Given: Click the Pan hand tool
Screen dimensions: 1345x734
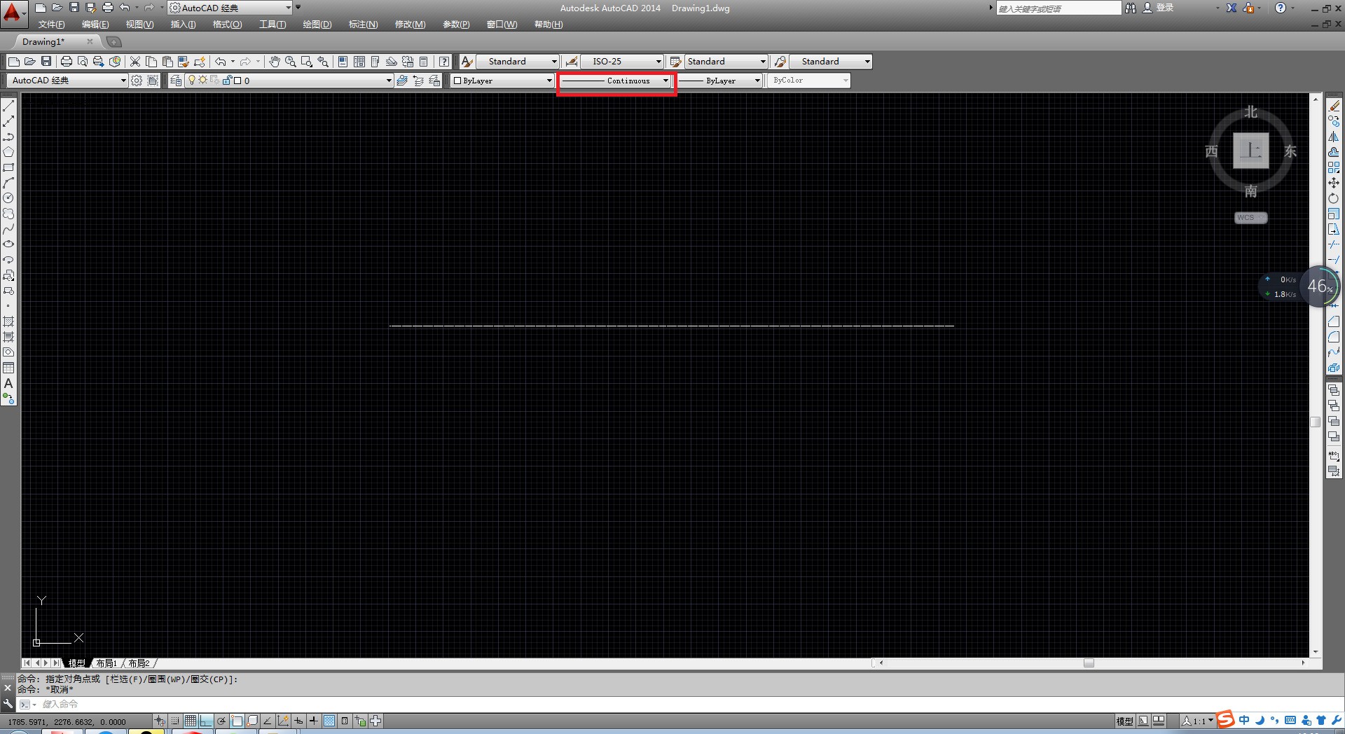Looking at the screenshot, I should coord(274,62).
